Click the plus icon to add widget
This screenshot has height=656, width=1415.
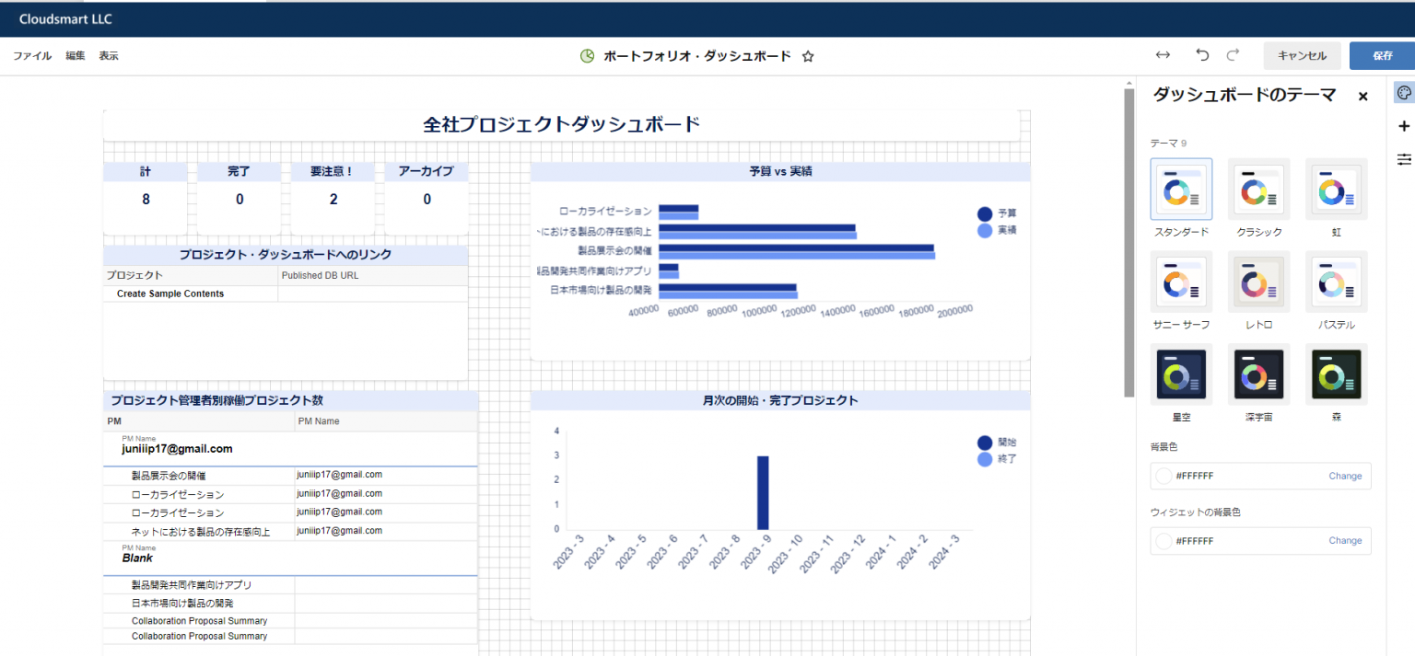(1404, 126)
